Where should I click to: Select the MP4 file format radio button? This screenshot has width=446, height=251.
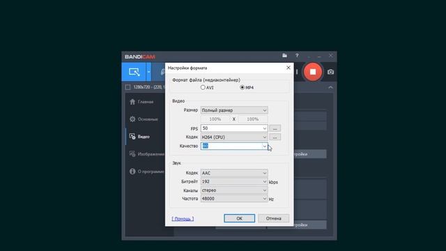pos(242,87)
